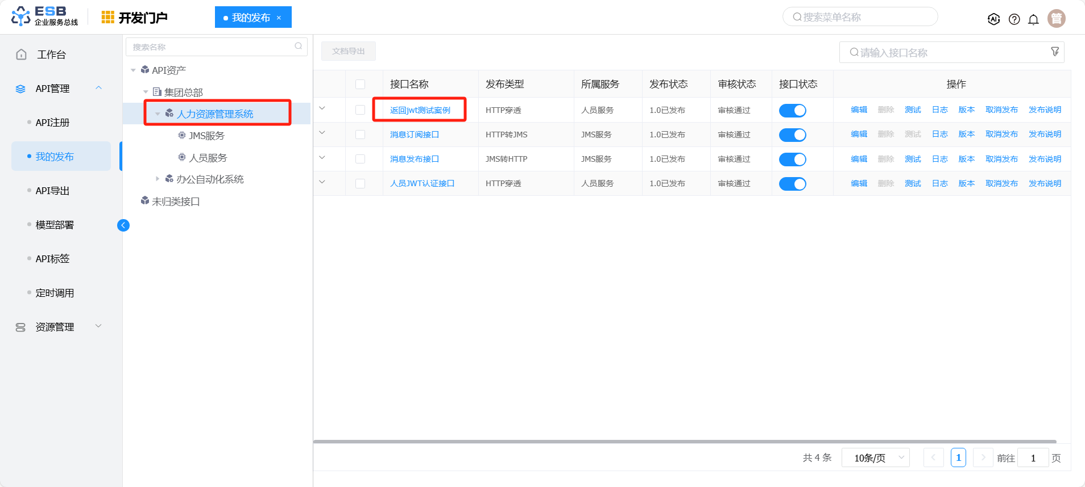Disable interface status for 人员JWT认证接口

pyautogui.click(x=792, y=184)
